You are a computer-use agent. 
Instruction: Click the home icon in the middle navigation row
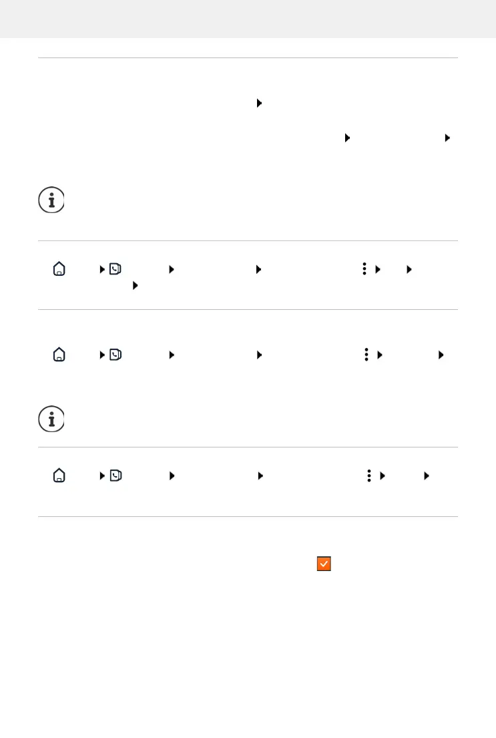pos(59,355)
